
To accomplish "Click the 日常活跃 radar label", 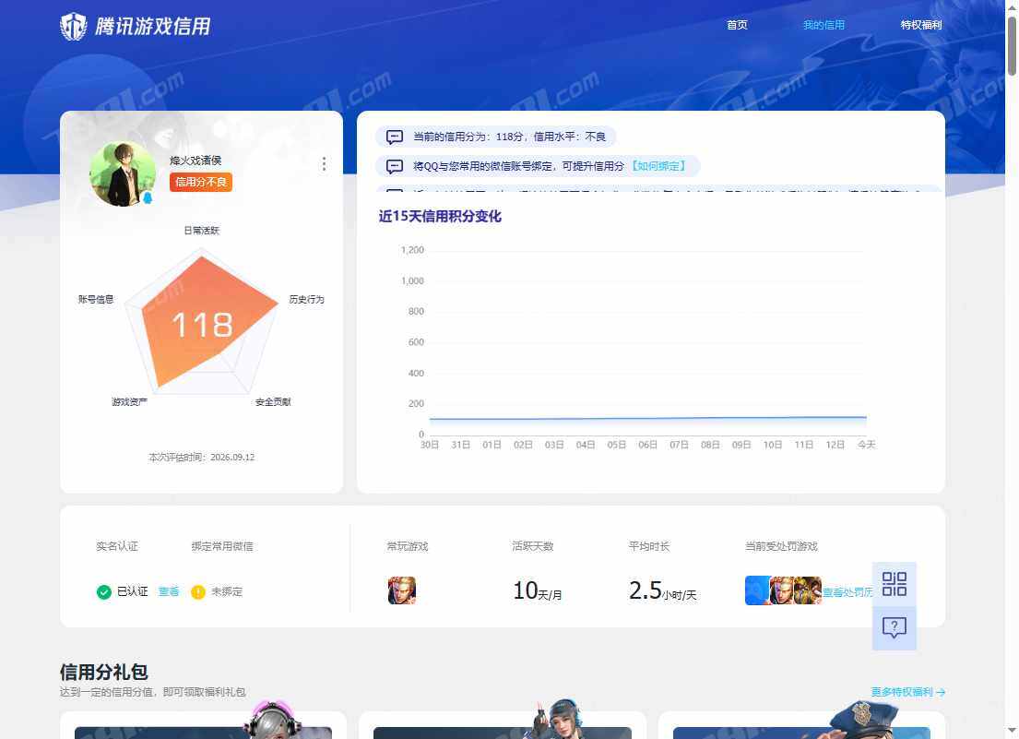I will [201, 230].
